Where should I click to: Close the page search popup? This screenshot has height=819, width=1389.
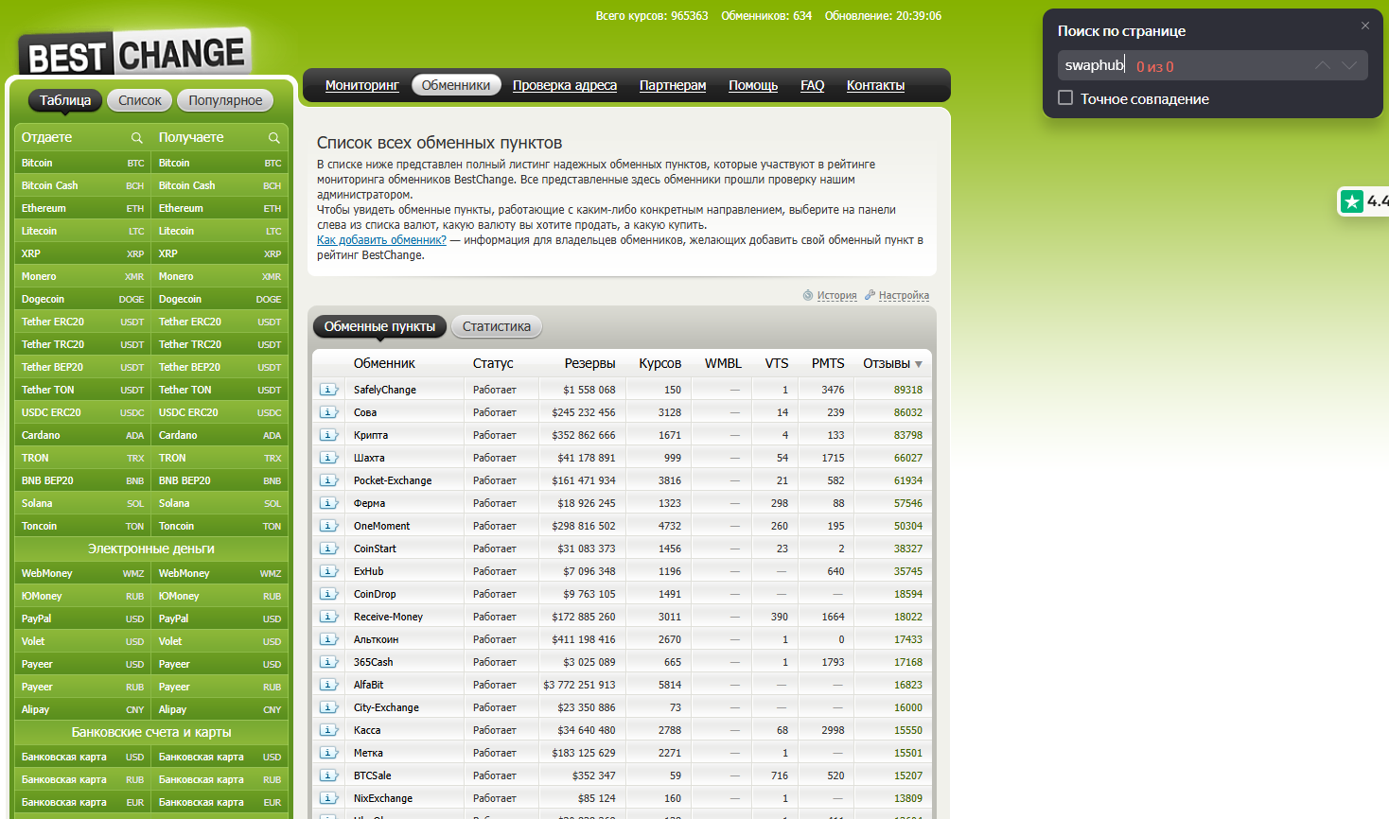pos(1364,26)
